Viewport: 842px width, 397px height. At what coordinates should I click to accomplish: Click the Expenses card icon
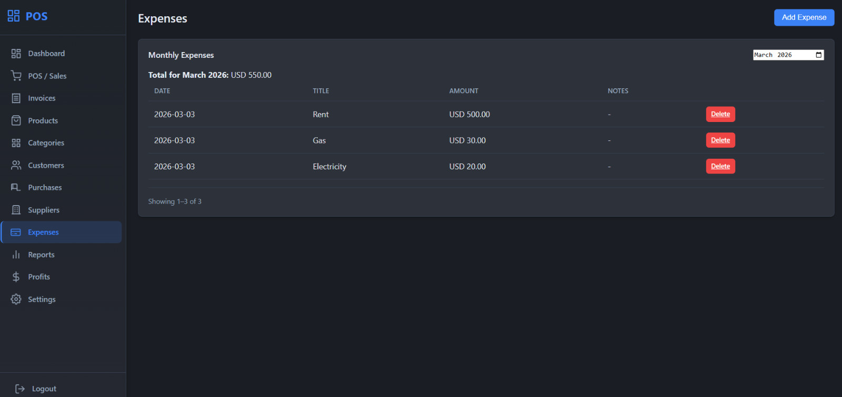16,232
